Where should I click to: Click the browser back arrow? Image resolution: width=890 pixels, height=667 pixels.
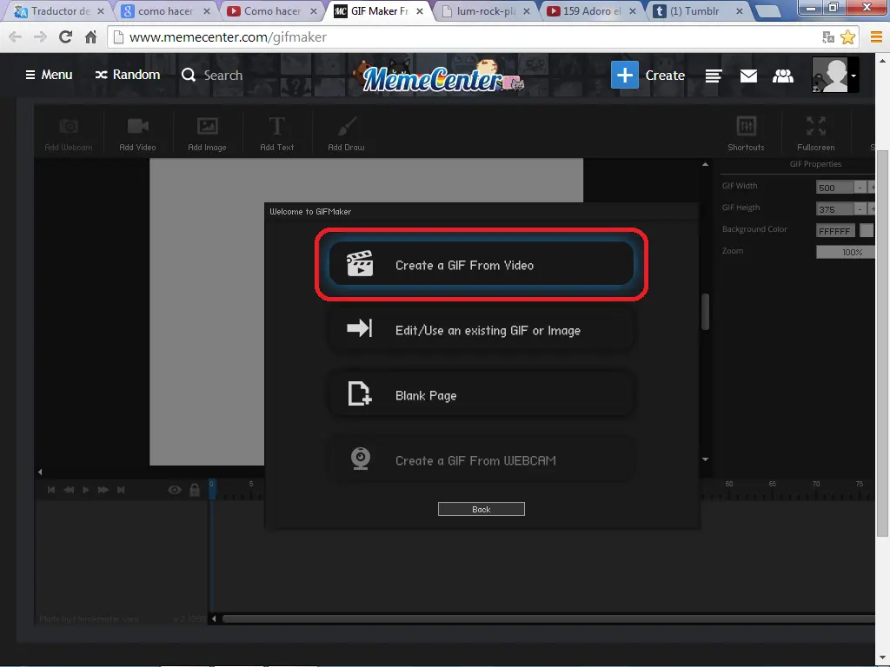pyautogui.click(x=16, y=37)
